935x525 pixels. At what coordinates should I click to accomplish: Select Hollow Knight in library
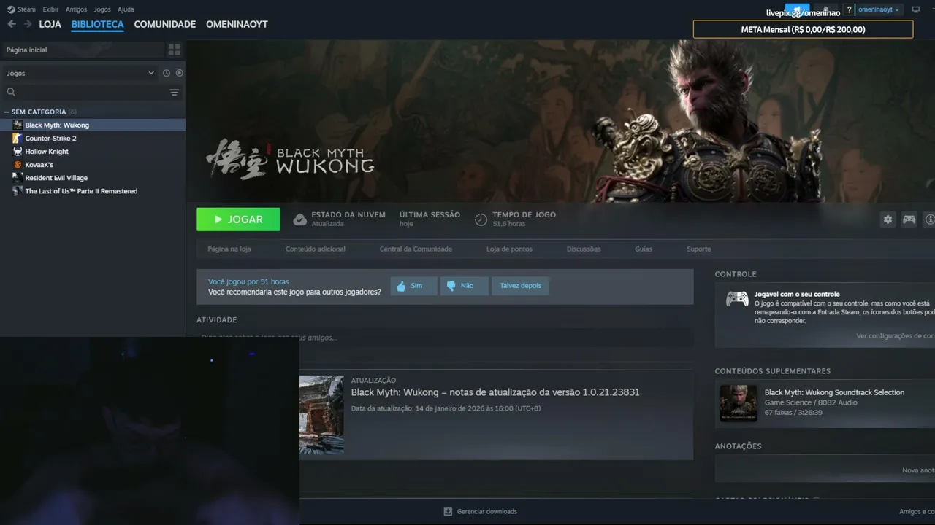pos(93,151)
